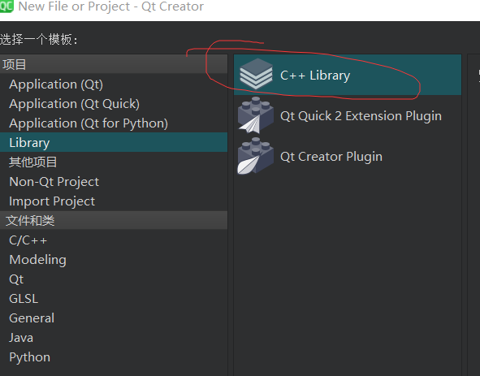Select the GLSL category
This screenshot has height=376, width=480.
[114, 299]
